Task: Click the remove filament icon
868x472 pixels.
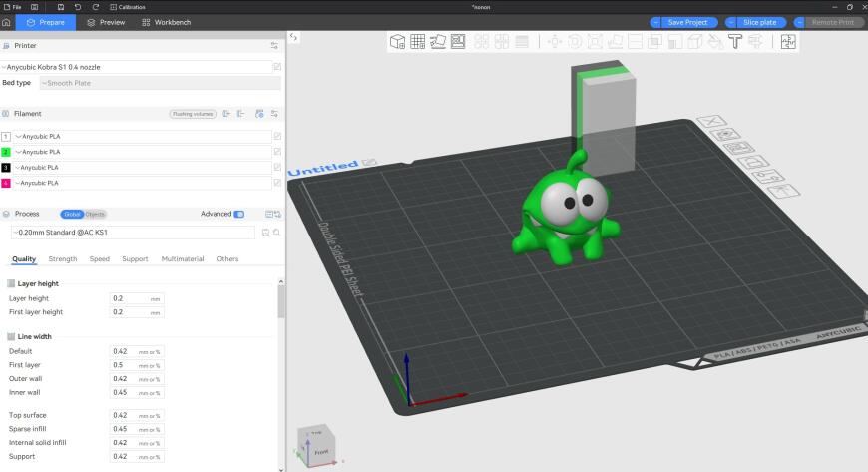Action: [x=240, y=114]
